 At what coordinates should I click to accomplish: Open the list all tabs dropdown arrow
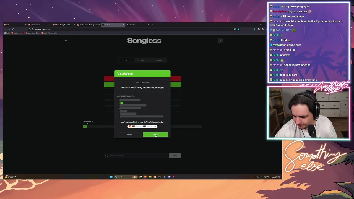261,25
